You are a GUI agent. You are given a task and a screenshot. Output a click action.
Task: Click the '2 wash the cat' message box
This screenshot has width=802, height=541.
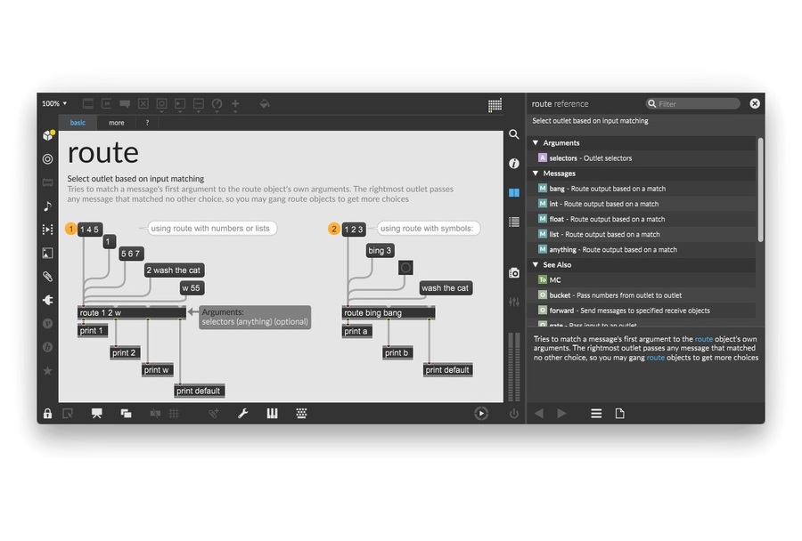click(174, 270)
